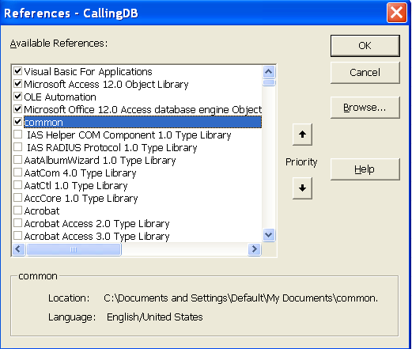
Task: Click horizontal scrollbar left arrow
Action: (18, 249)
